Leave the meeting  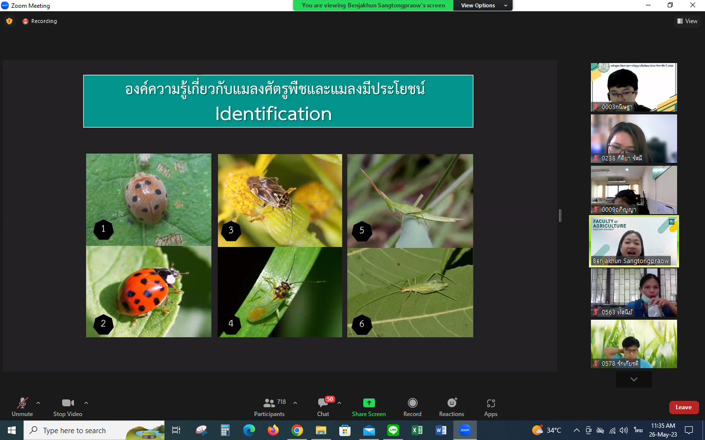pyautogui.click(x=683, y=407)
